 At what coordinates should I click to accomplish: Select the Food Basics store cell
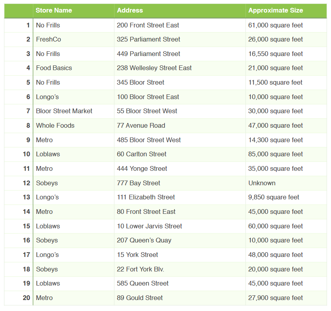click(54, 68)
